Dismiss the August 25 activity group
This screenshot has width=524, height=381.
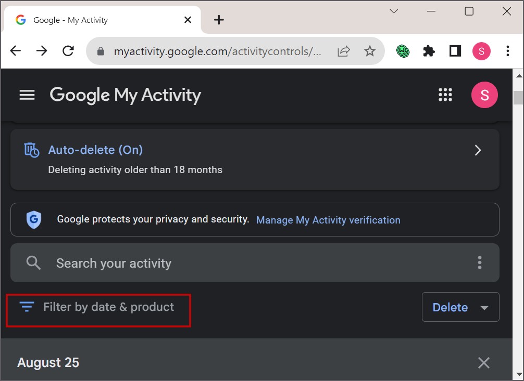pos(483,363)
